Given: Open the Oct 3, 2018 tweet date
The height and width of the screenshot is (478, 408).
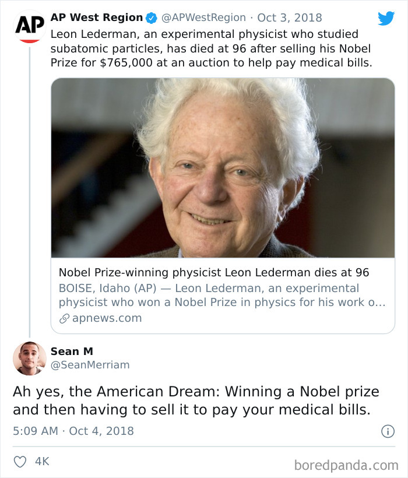Looking at the screenshot, I should click(290, 17).
